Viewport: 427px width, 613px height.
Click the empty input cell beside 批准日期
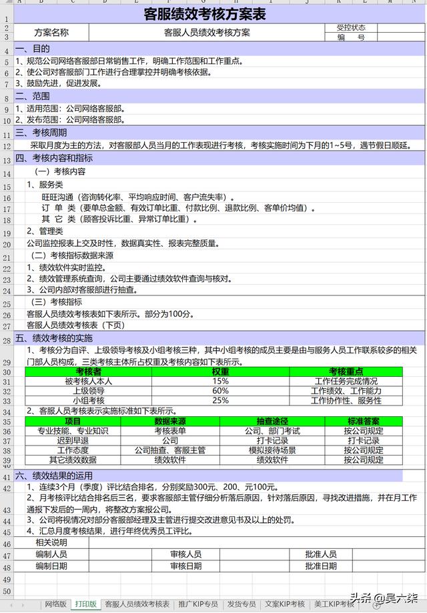389,566
